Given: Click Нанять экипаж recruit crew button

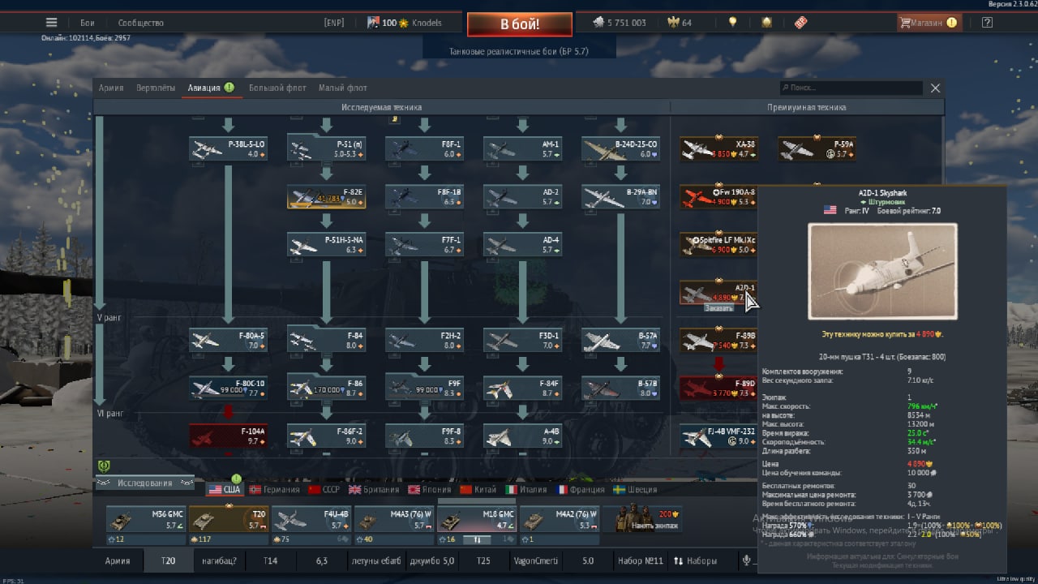Looking at the screenshot, I should pos(644,519).
